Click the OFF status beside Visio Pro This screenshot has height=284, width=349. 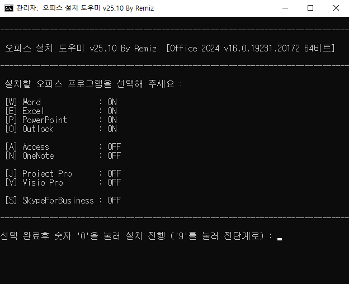point(114,183)
